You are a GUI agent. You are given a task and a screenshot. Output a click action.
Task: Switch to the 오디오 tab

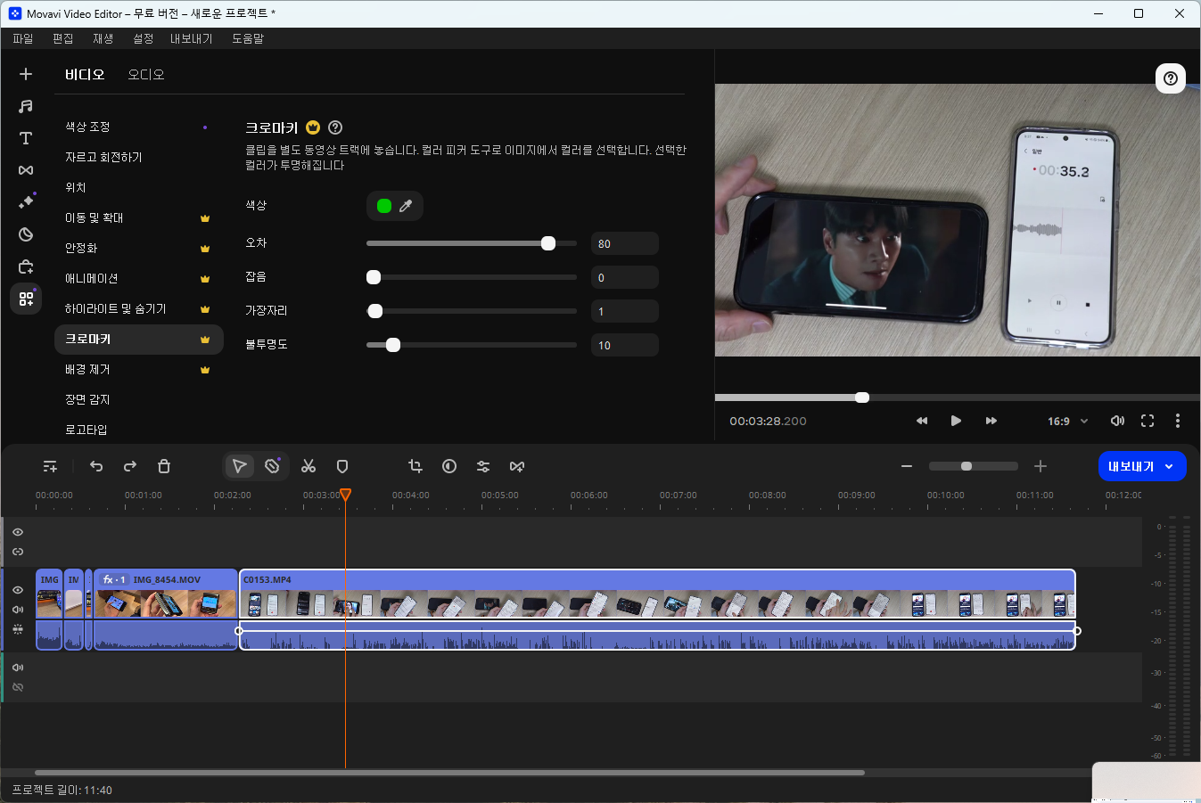coord(146,75)
